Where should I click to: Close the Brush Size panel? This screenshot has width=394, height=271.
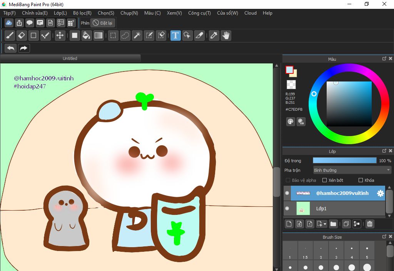click(390, 236)
